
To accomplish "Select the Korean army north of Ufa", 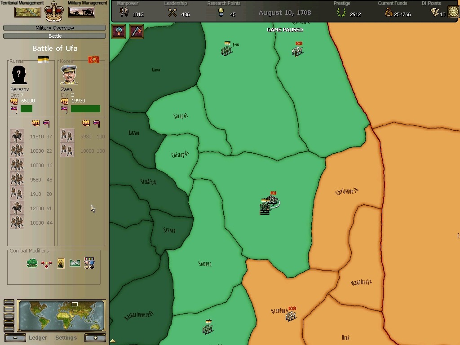I will click(x=298, y=49).
